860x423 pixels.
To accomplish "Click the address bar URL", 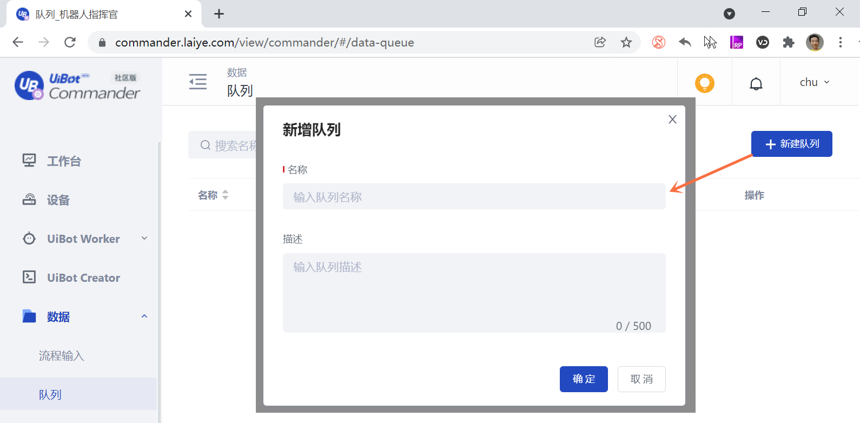I will click(264, 42).
